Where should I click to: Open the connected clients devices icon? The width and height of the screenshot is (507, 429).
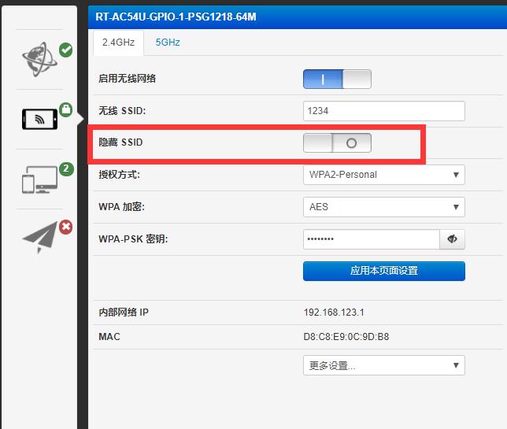(39, 179)
